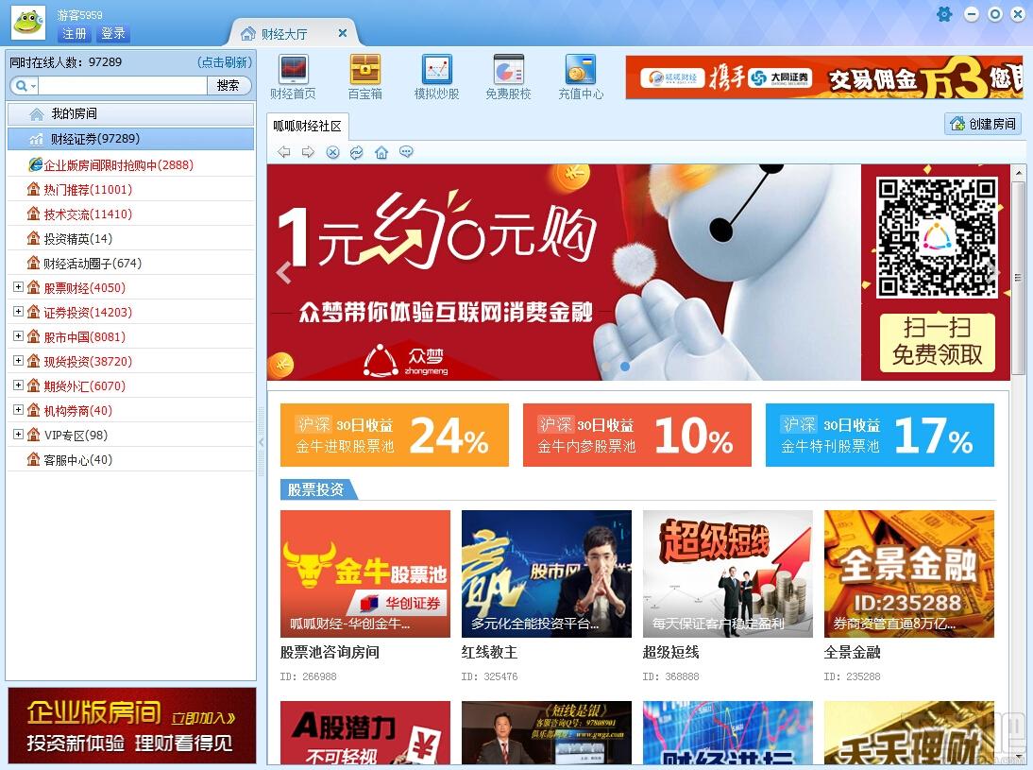1033x770 pixels.
Task: Open 超级短线 room thumbnail
Action: click(728, 574)
